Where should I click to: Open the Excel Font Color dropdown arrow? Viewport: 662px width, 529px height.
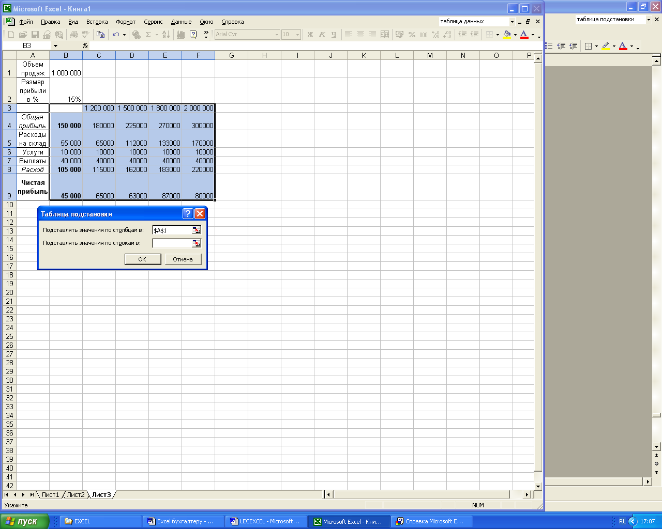533,35
